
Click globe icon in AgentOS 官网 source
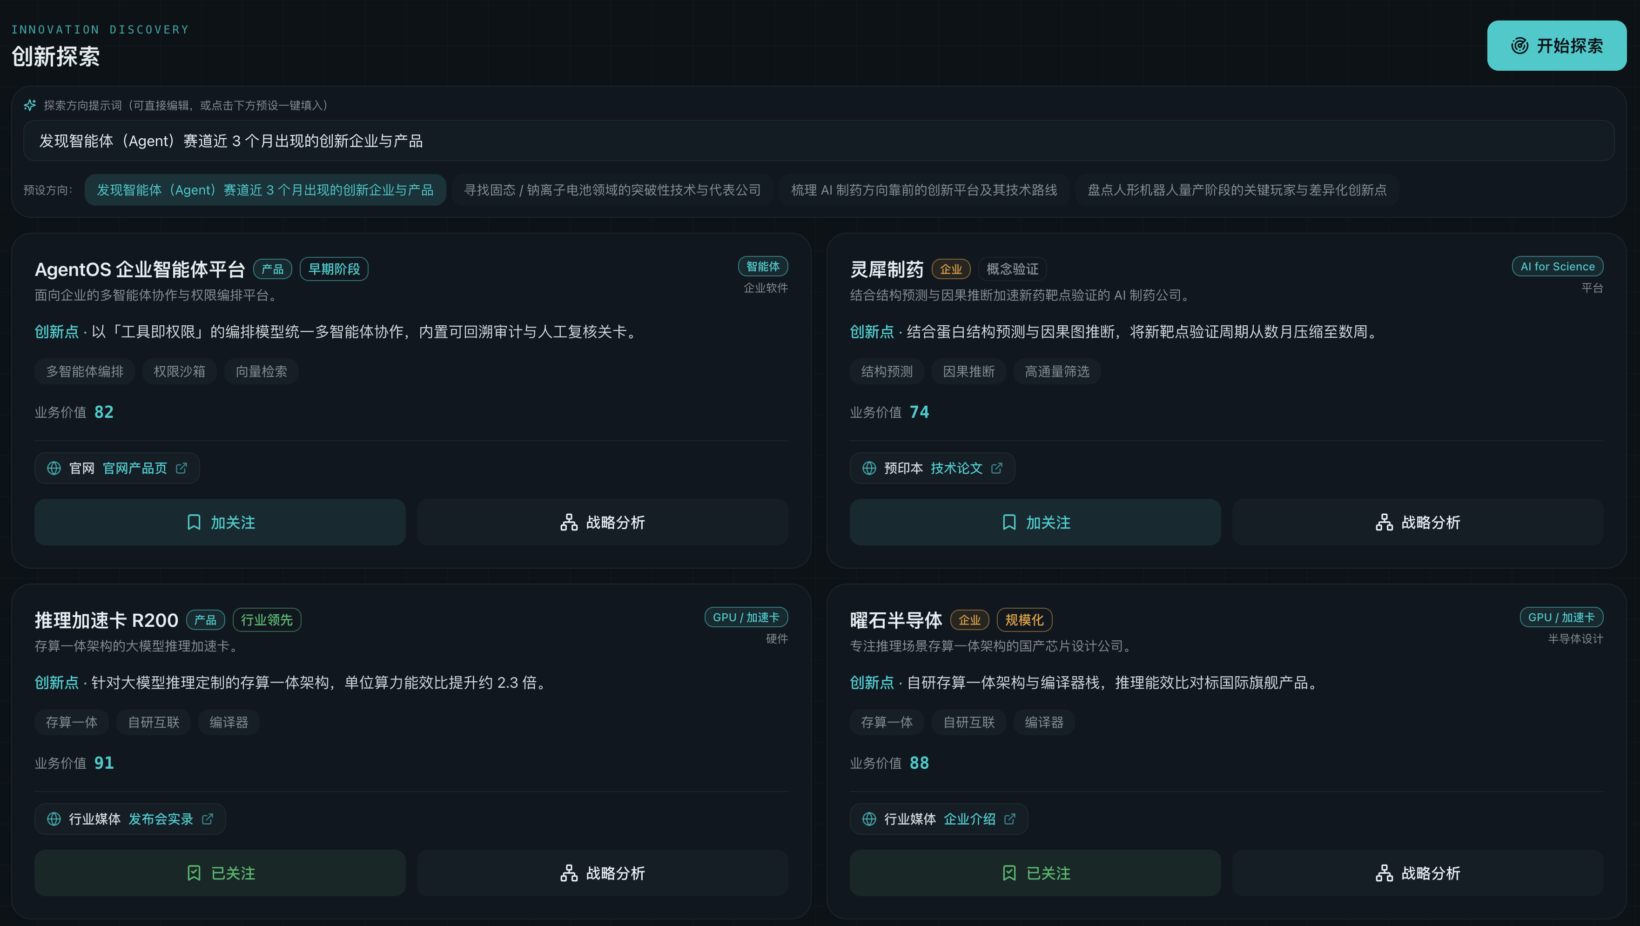tap(54, 469)
